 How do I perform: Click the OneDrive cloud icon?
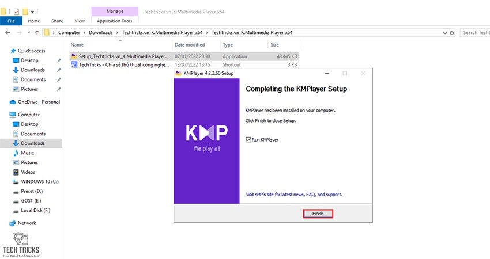pyautogui.click(x=13, y=102)
